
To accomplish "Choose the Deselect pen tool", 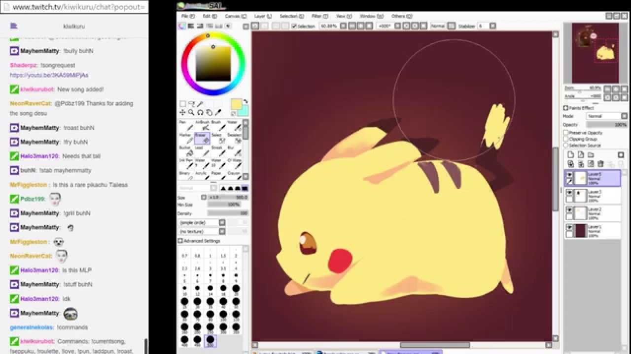I will click(x=234, y=138).
